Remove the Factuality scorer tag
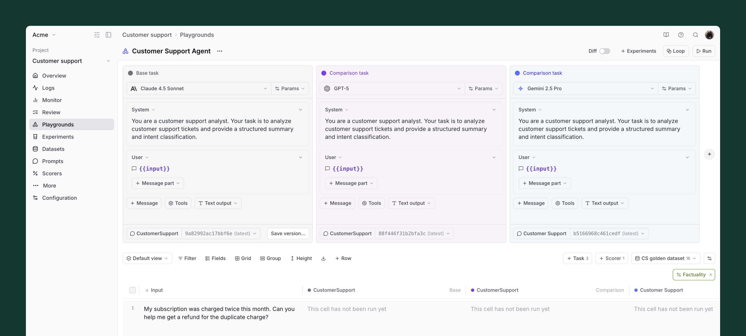 (710, 275)
